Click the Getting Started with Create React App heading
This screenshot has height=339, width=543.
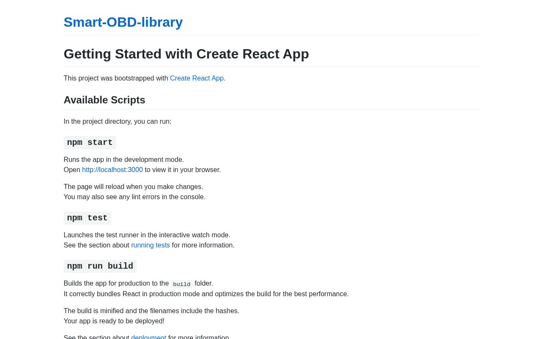[x=186, y=54]
